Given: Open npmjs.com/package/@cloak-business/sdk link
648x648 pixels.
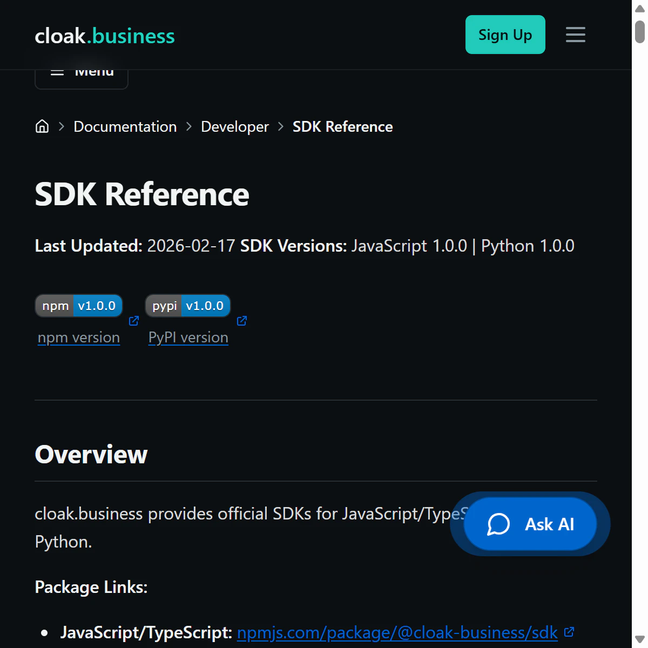Looking at the screenshot, I should (397, 632).
